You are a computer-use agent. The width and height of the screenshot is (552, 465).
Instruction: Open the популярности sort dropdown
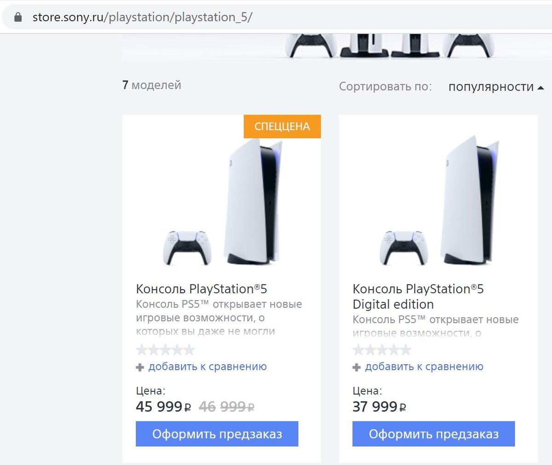tap(491, 87)
